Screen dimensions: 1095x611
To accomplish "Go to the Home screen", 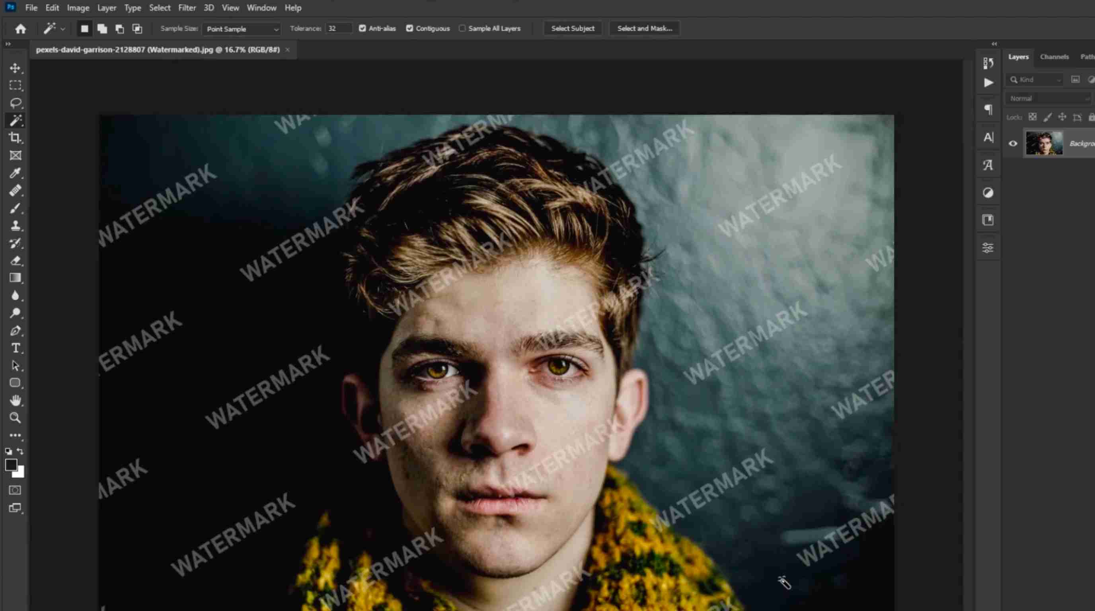I will click(20, 29).
